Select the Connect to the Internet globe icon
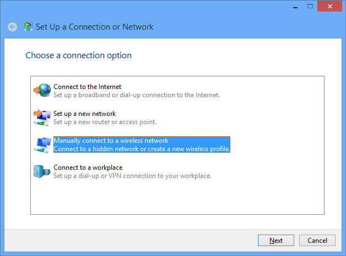Screen dimensions: 346x256 (42, 90)
